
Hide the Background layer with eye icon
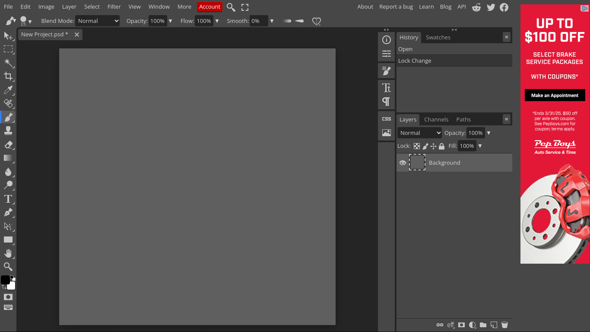point(403,163)
